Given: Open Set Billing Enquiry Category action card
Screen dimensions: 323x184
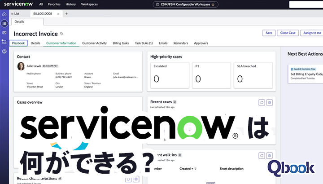Looking at the screenshot, I should coord(306,74).
